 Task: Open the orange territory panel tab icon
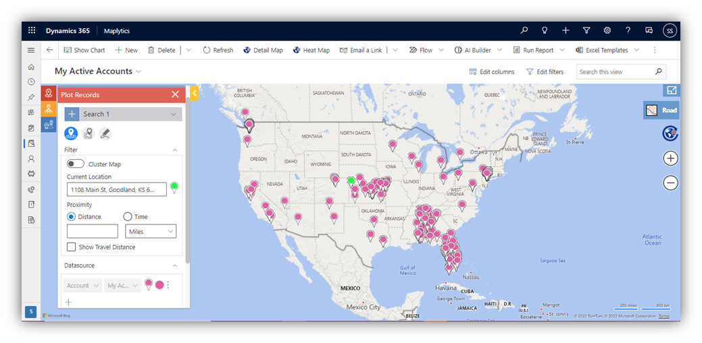49,108
